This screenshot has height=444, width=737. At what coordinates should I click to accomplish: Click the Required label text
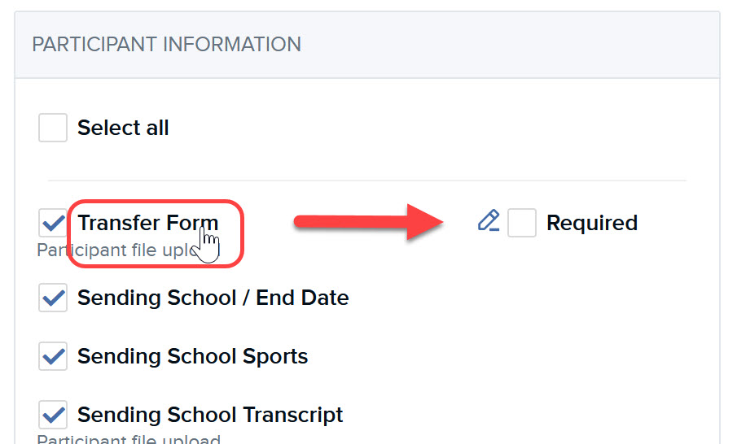tap(592, 223)
